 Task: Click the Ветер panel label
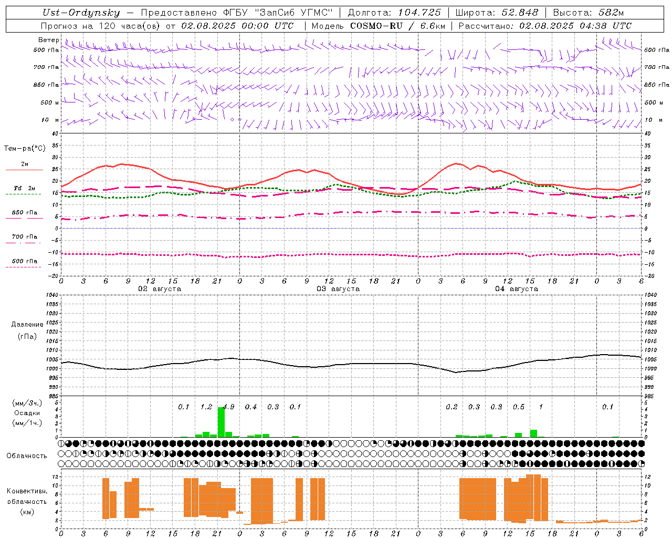click(x=49, y=40)
